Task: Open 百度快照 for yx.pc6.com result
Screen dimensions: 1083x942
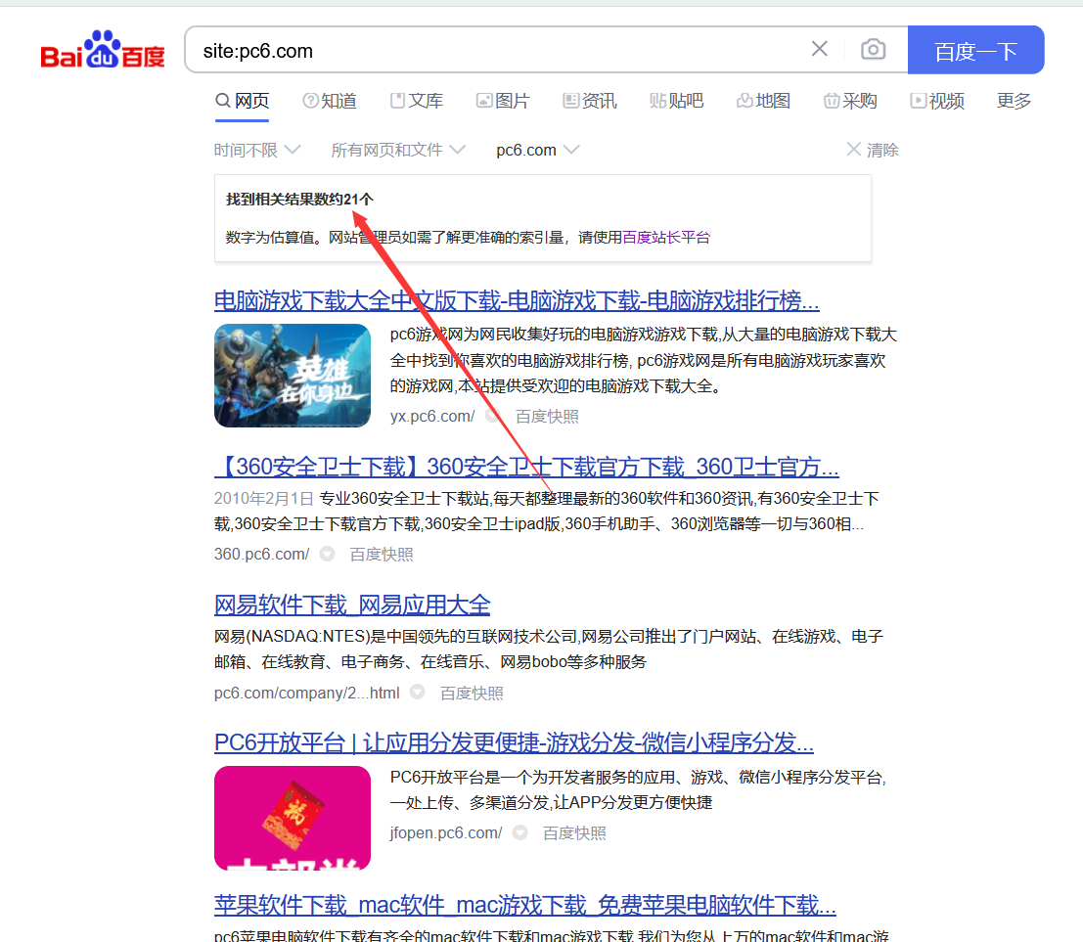Action: click(547, 417)
